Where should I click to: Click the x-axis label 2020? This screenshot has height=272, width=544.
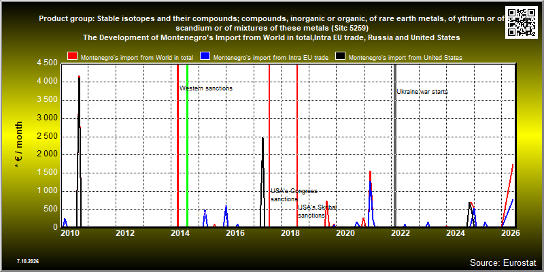(345, 233)
